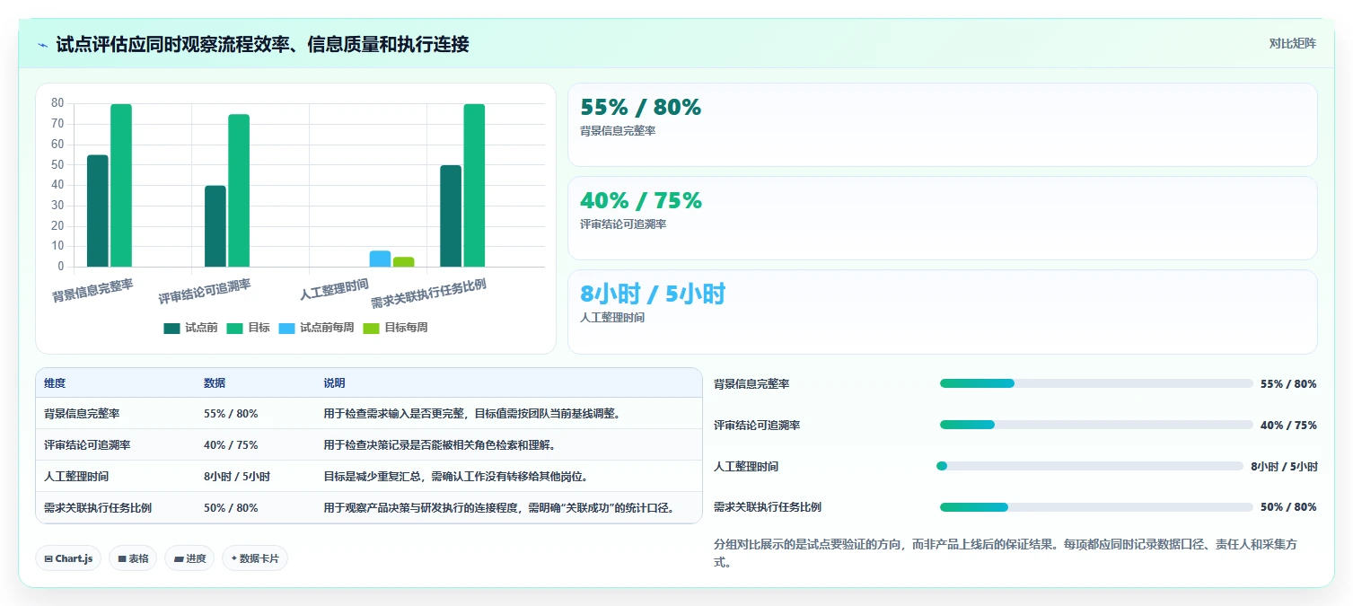Click 评审结论可追溯率 caption in the stat card
1353x606 pixels.
click(623, 224)
